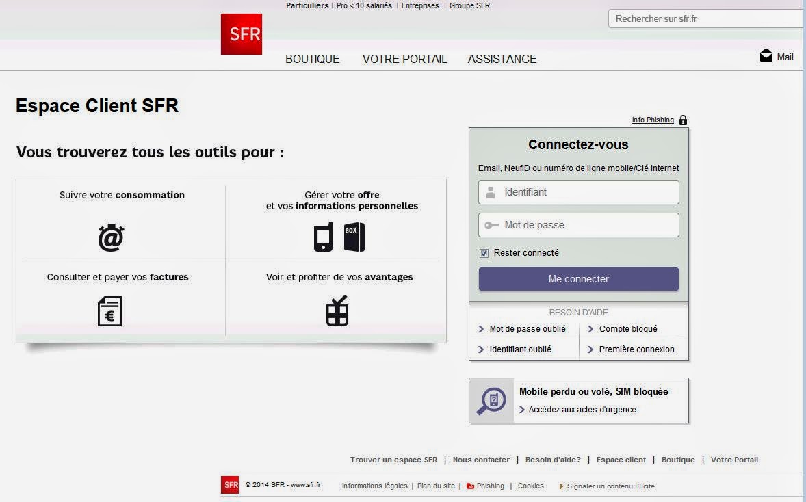
Task: Select the Particuliers tab
Action: 307,5
